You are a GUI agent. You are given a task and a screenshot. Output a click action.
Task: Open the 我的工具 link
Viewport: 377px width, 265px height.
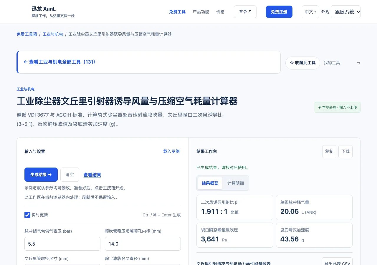(x=332, y=63)
